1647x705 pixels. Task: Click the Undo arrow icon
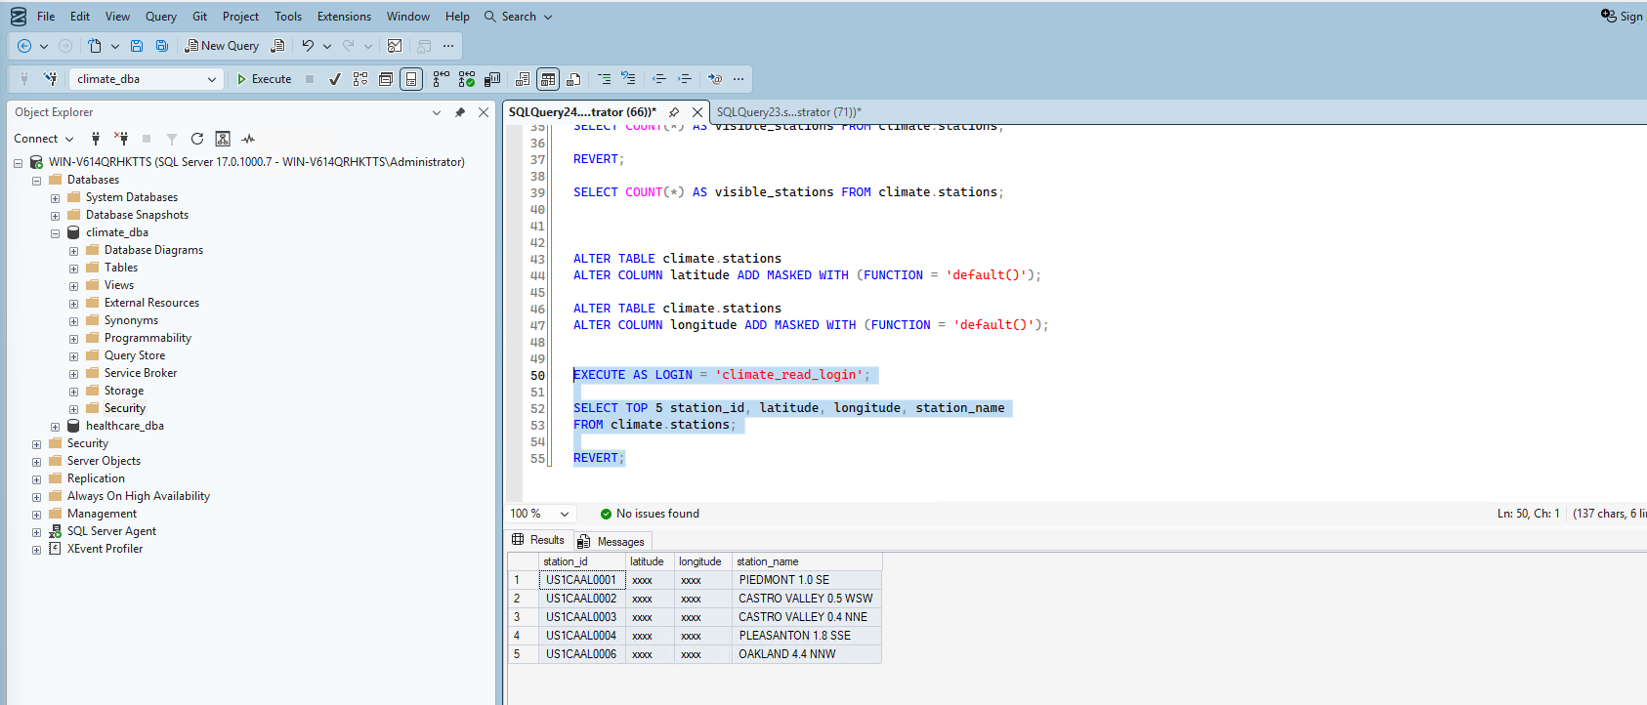(308, 46)
